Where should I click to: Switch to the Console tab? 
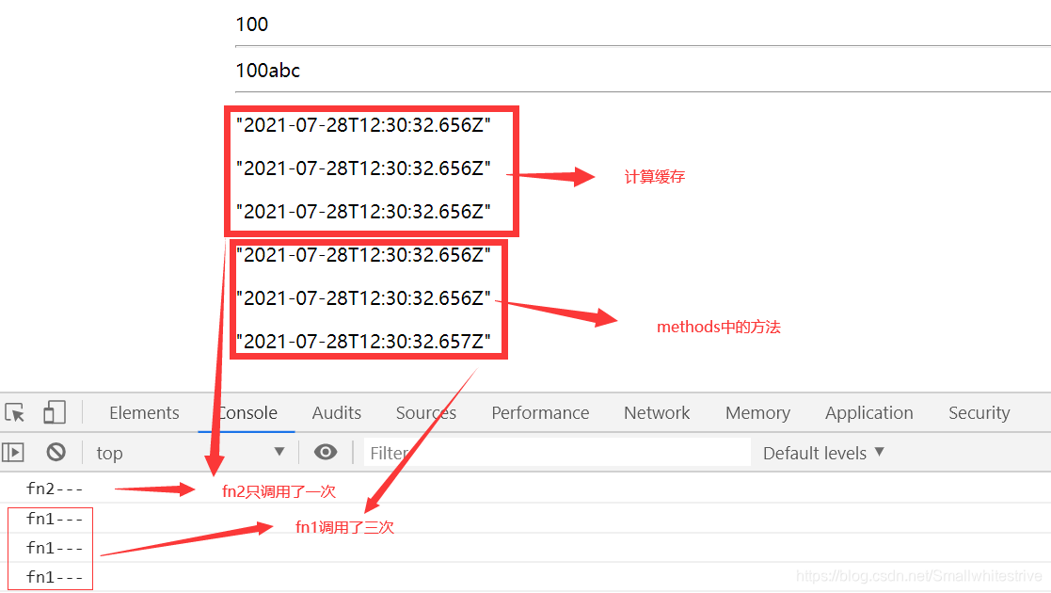247,413
